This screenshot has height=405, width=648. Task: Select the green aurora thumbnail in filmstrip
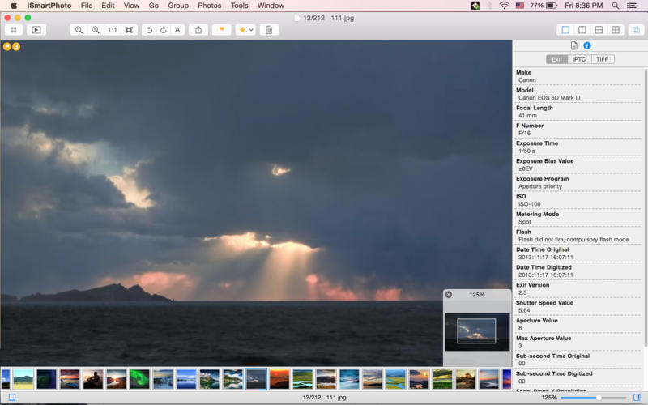[x=140, y=378]
